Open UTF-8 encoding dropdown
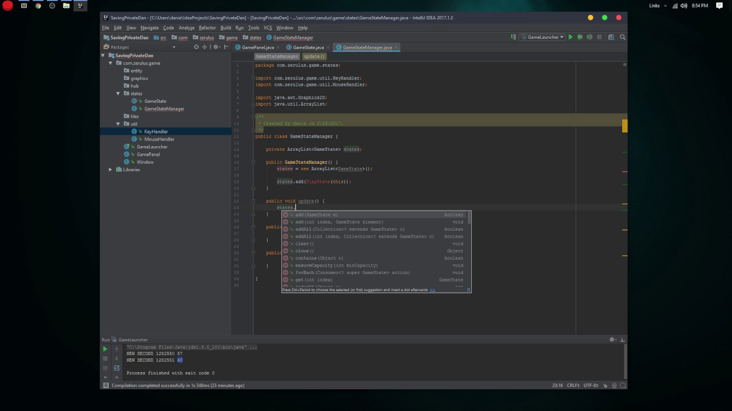The height and width of the screenshot is (411, 732). point(591,385)
